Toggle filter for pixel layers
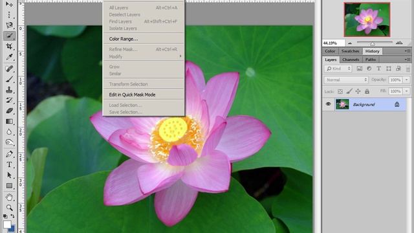Image resolution: width=414 pixels, height=233 pixels. [x=360, y=69]
